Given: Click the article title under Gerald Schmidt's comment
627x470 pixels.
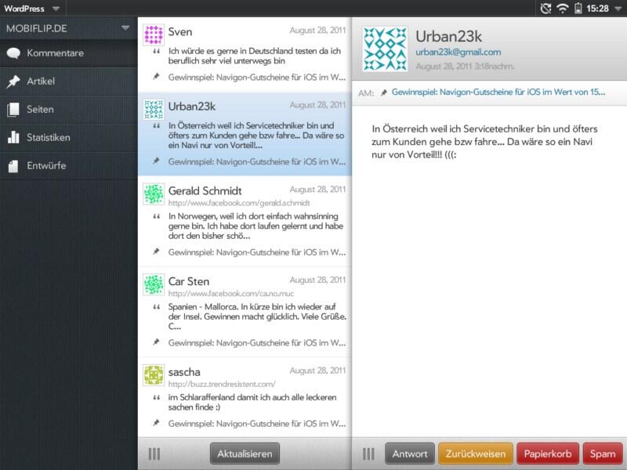Looking at the screenshot, I should coord(257,252).
